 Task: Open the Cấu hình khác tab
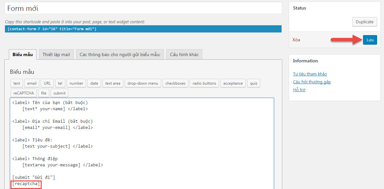[x=184, y=54]
